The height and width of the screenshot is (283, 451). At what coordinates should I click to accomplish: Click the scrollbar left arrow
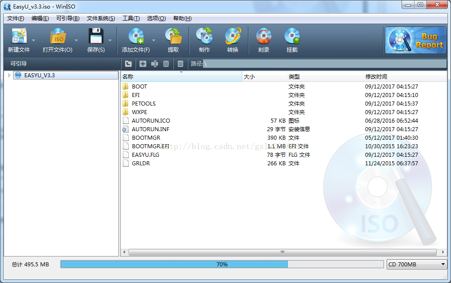[x=124, y=252]
